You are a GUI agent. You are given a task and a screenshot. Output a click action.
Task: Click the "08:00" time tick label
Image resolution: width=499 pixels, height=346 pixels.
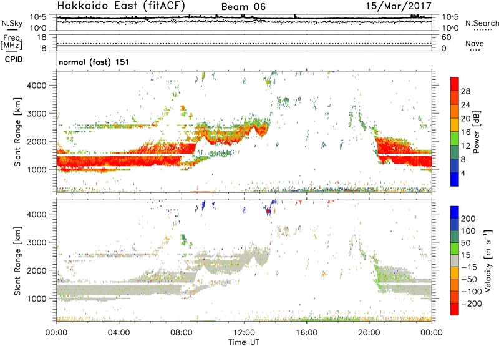coord(181,333)
